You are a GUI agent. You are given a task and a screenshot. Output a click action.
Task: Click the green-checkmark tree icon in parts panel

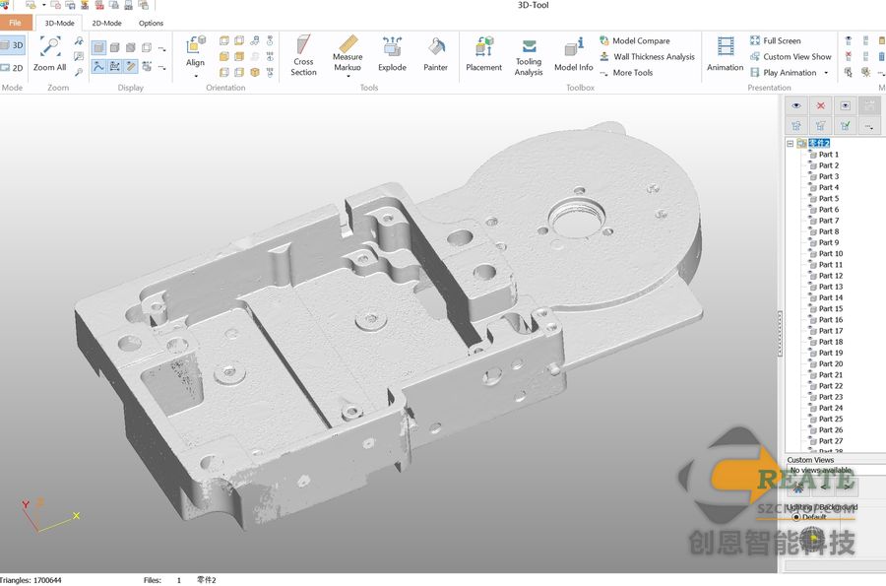(845, 125)
